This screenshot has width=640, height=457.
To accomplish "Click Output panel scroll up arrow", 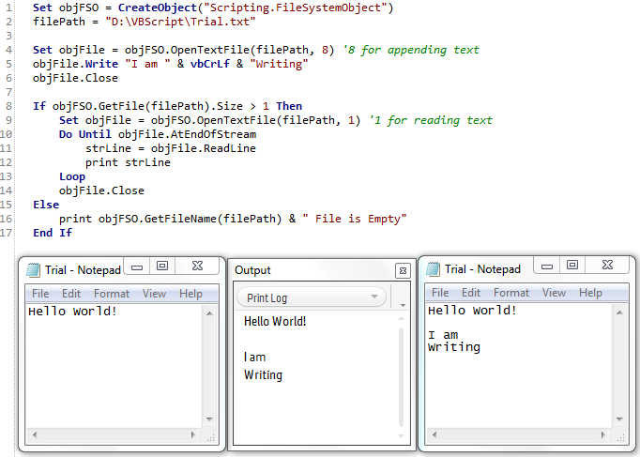I will pyautogui.click(x=401, y=318).
